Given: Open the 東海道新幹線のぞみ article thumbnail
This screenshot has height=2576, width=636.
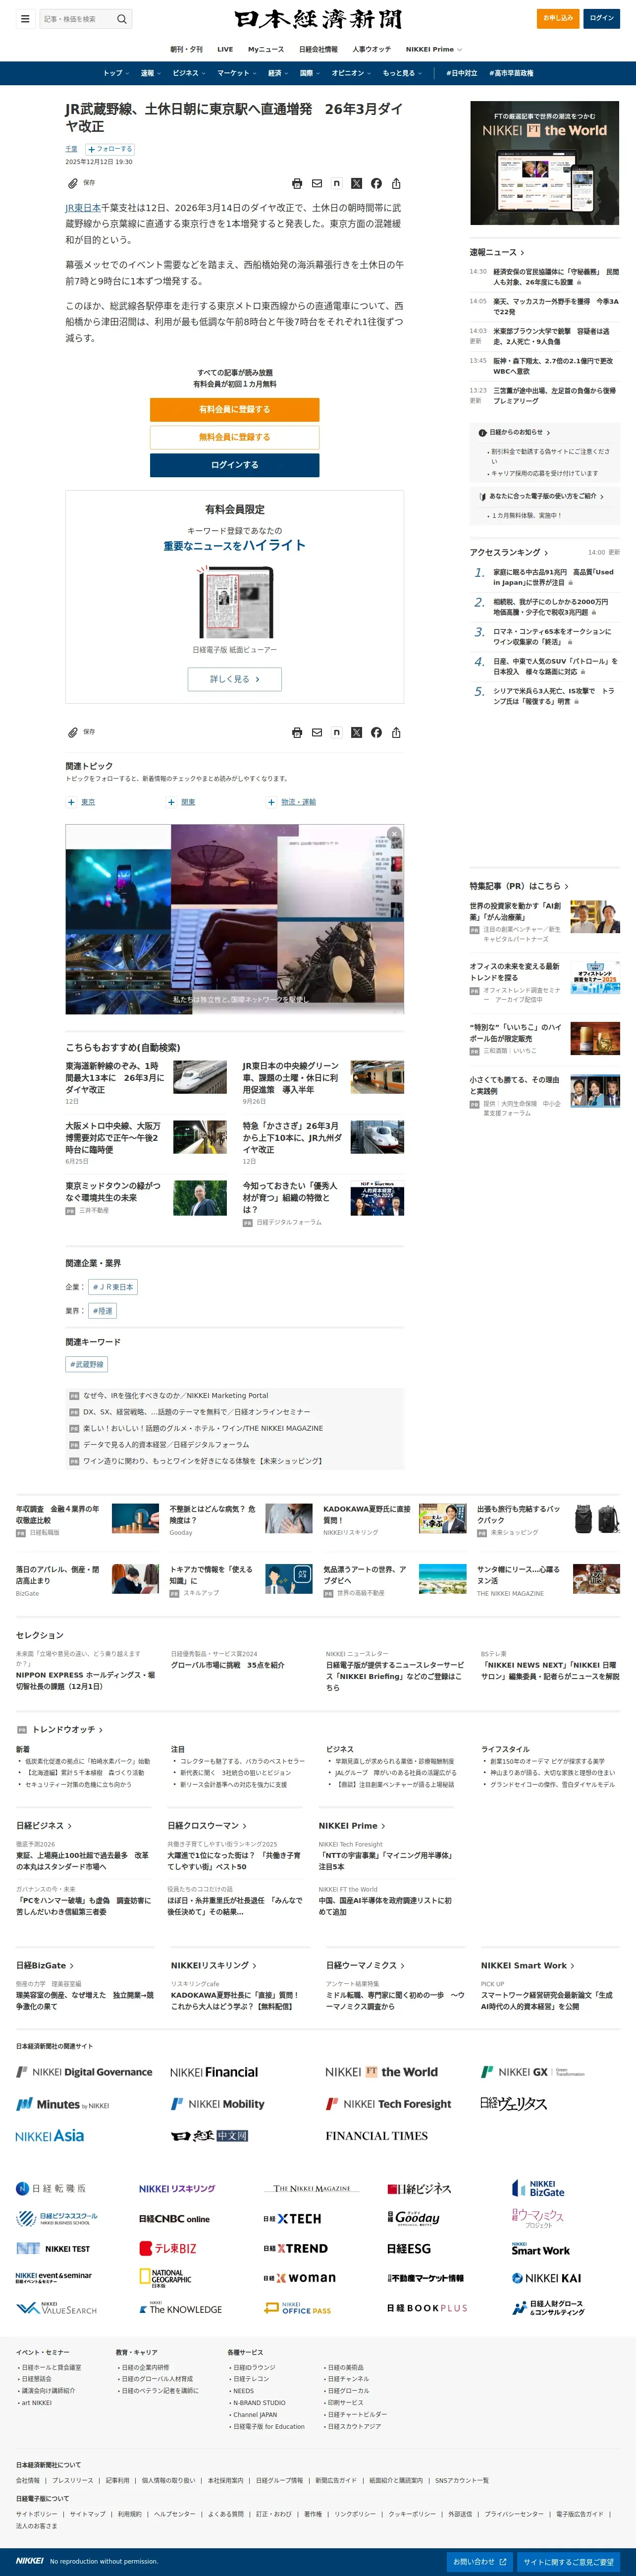Looking at the screenshot, I should click(x=200, y=1077).
